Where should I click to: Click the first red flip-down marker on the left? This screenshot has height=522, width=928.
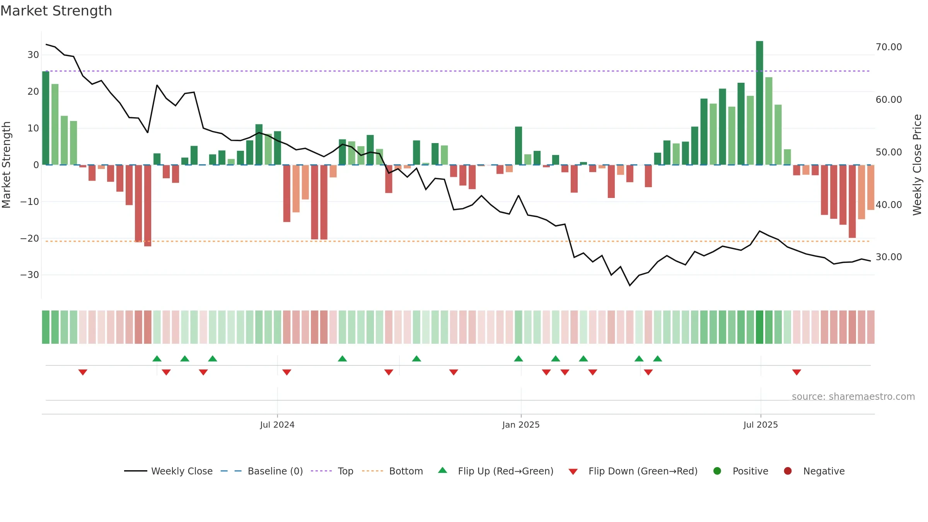point(83,372)
